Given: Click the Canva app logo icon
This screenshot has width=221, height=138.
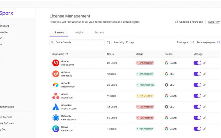Looking at the screenshot, I should point(56,129).
